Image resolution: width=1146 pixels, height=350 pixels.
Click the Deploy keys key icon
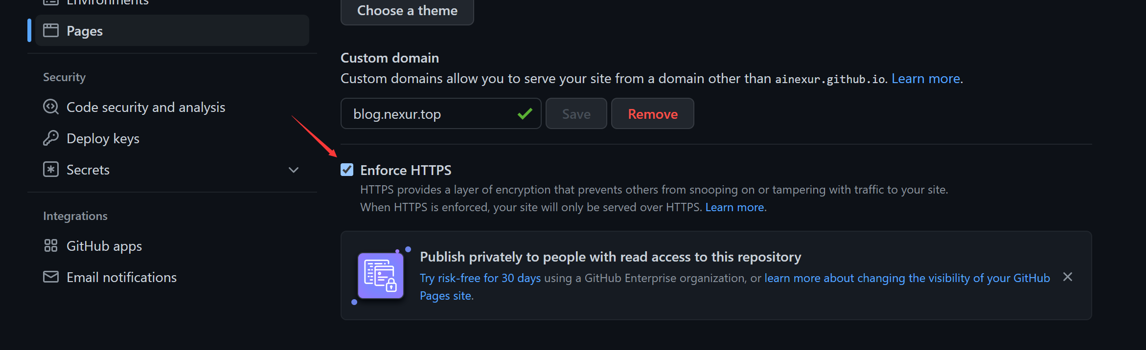click(51, 138)
